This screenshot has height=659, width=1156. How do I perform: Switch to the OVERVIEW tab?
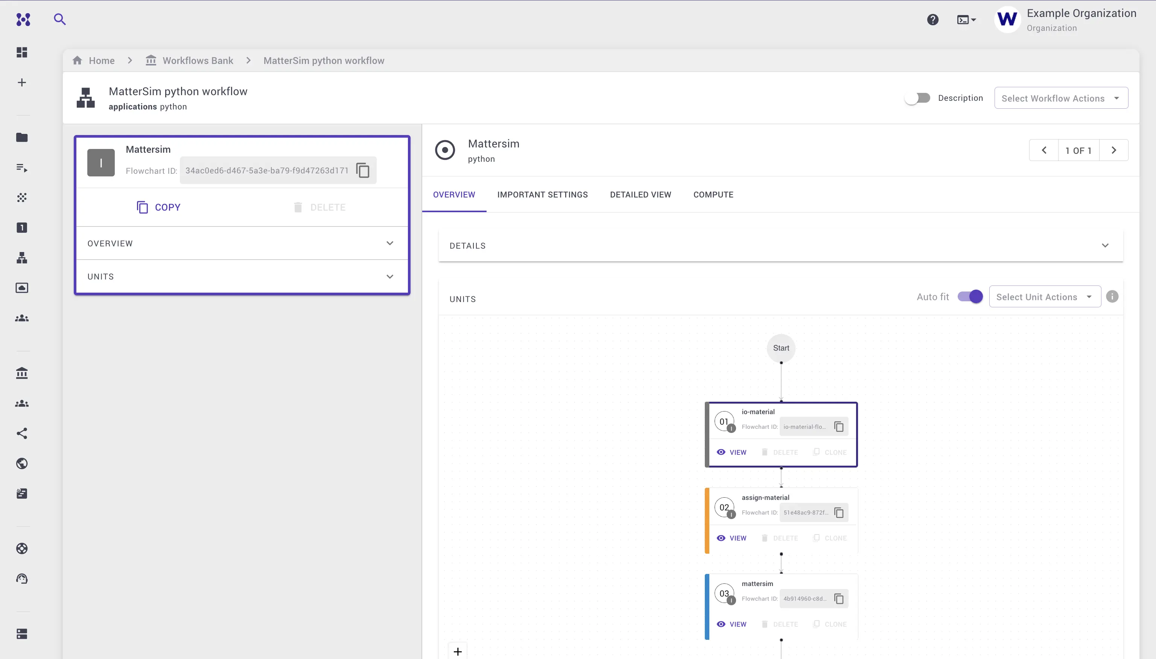(454, 194)
